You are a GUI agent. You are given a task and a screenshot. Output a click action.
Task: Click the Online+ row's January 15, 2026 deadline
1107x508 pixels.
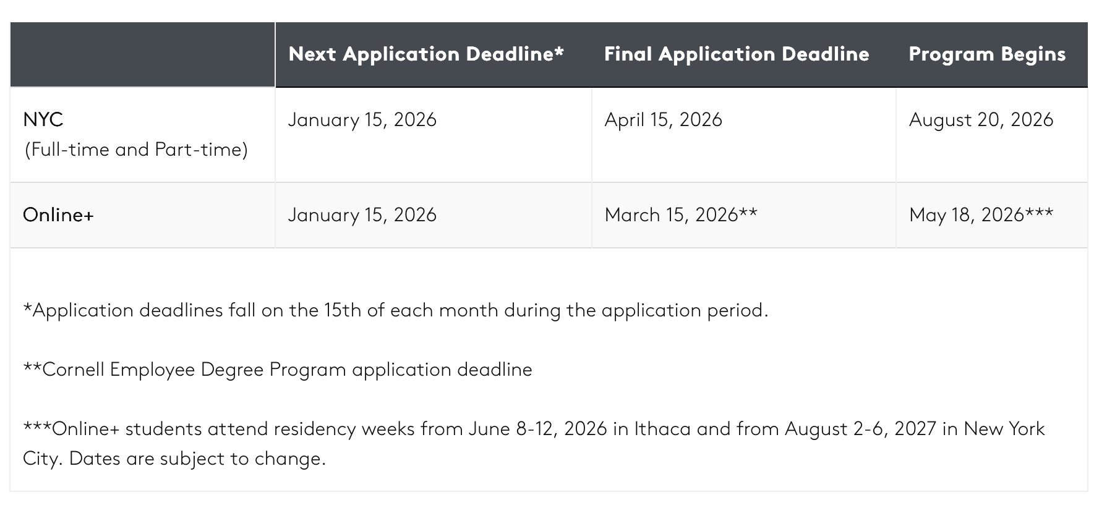(362, 215)
